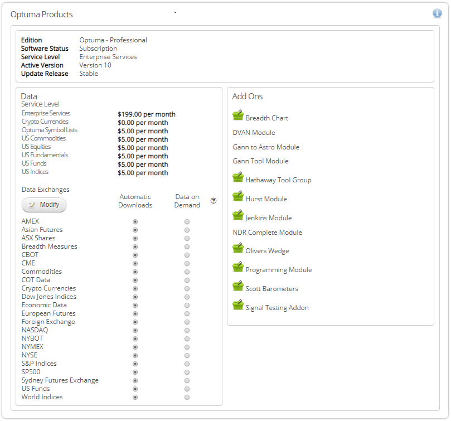Select the NDR Complete Module item
451x421 pixels.
coord(267,233)
